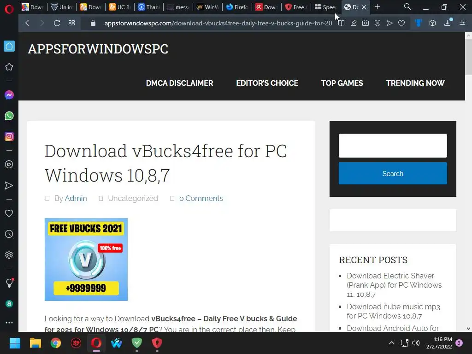The width and height of the screenshot is (472, 354).
Task: Click the address bar URL field
Action: (218, 23)
